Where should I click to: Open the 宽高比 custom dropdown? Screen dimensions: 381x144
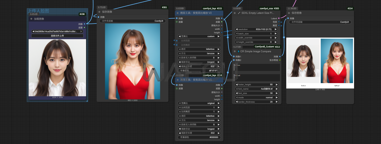point(199,36)
